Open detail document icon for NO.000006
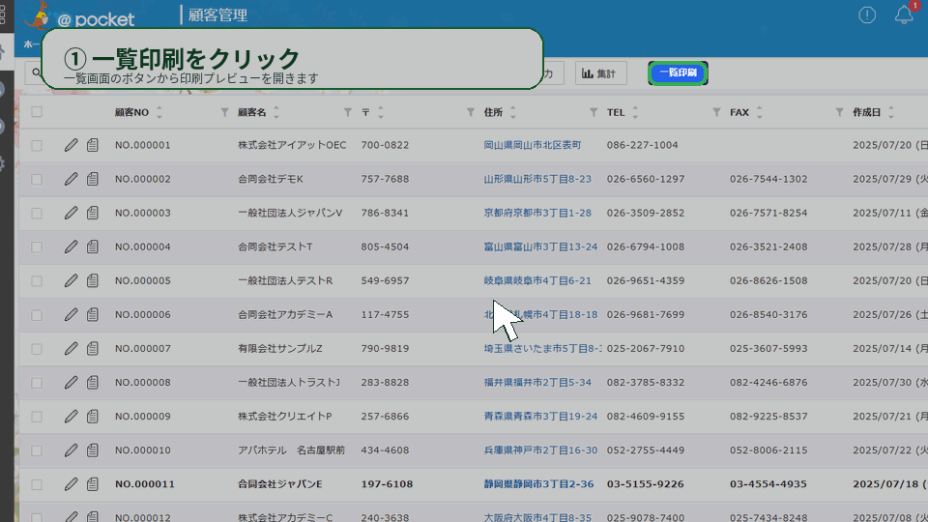This screenshot has height=522, width=928. point(93,314)
